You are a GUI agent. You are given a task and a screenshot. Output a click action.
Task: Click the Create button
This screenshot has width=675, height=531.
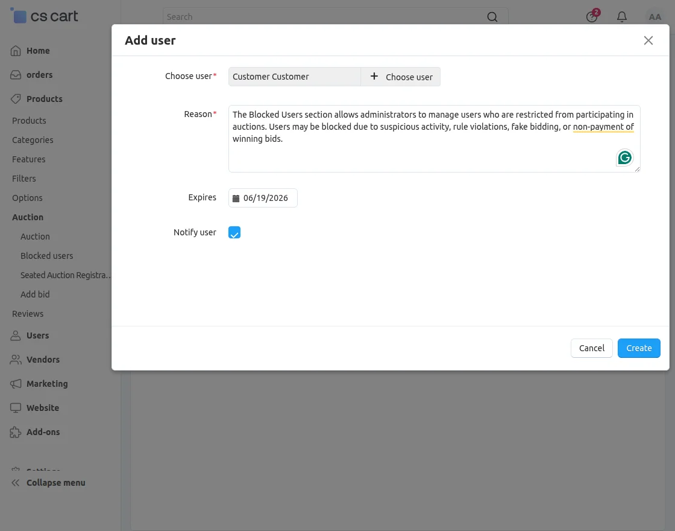(x=639, y=348)
